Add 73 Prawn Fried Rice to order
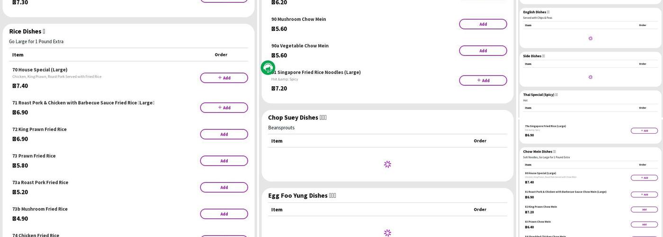Screen dimensions: 663x237 [224, 161]
